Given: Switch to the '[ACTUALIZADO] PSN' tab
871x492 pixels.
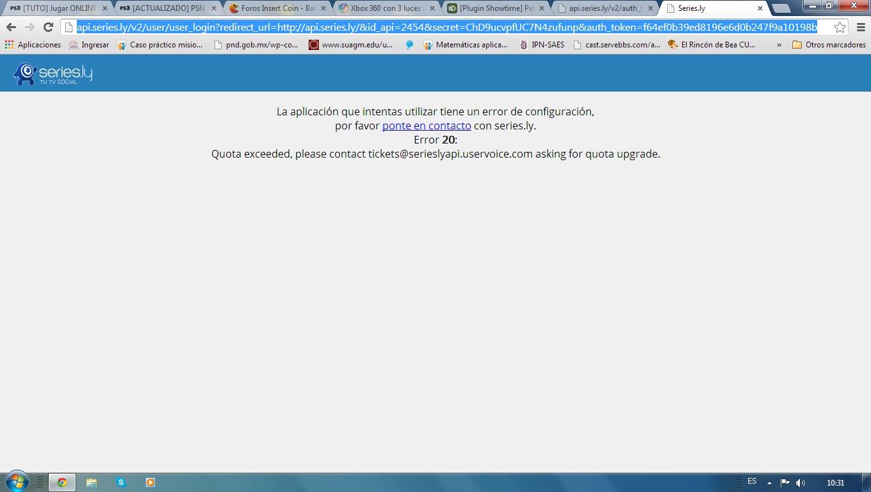Looking at the screenshot, I should [x=165, y=9].
